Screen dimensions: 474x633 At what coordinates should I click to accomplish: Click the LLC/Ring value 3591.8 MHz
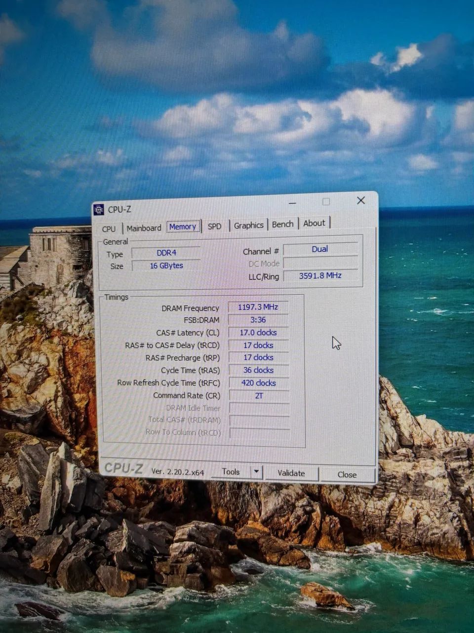(320, 275)
